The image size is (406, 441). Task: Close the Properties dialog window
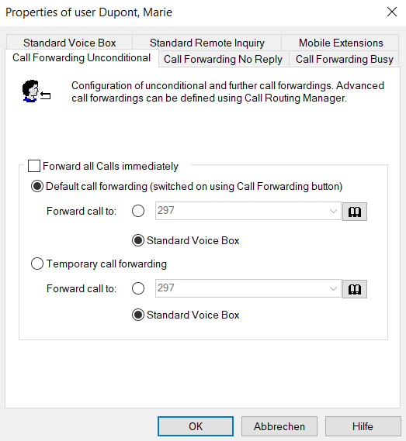pos(391,12)
